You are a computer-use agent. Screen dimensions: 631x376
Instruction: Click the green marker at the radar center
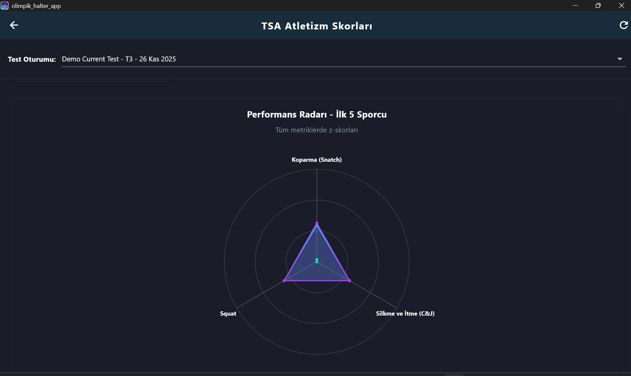(x=316, y=260)
